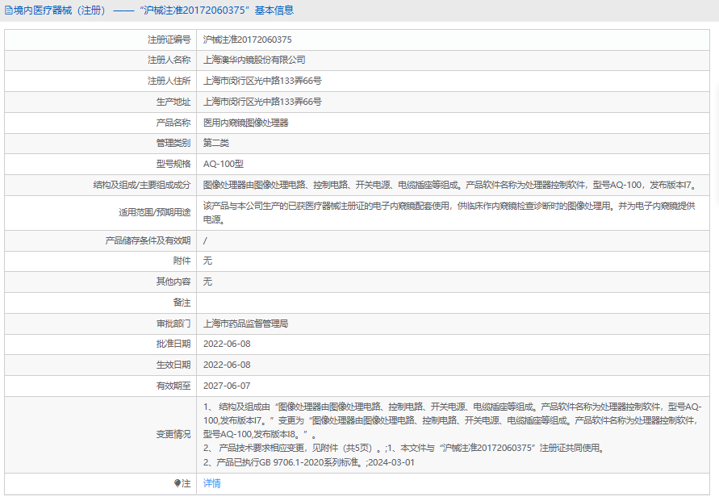Image resolution: width=719 pixels, height=501 pixels.
Task: Select change note line 产品已执行GB 9706.1-2020系列标准
Action: (308, 462)
